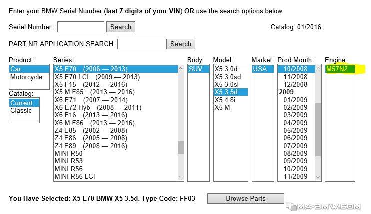Screen dimensions: 371x214
Task: Select series MINI R53
Action: (x=116, y=161)
